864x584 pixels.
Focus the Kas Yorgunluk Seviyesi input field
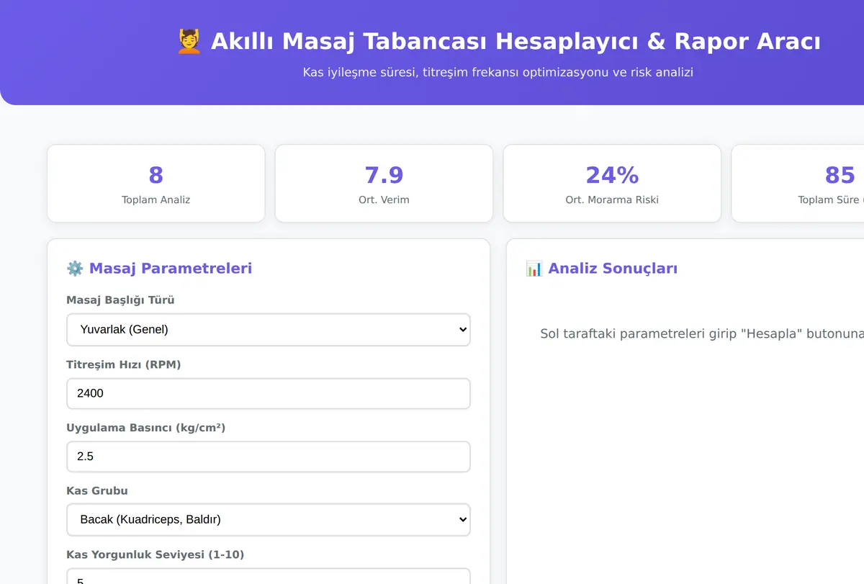269,576
